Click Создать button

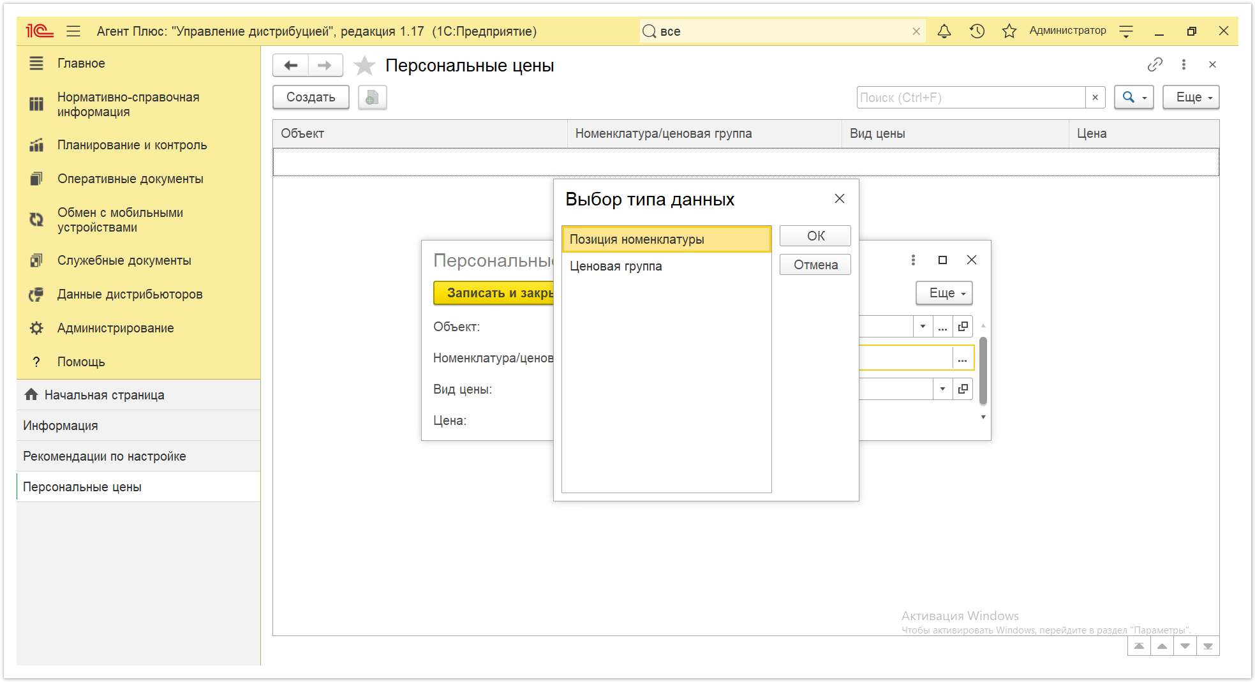tap(311, 98)
